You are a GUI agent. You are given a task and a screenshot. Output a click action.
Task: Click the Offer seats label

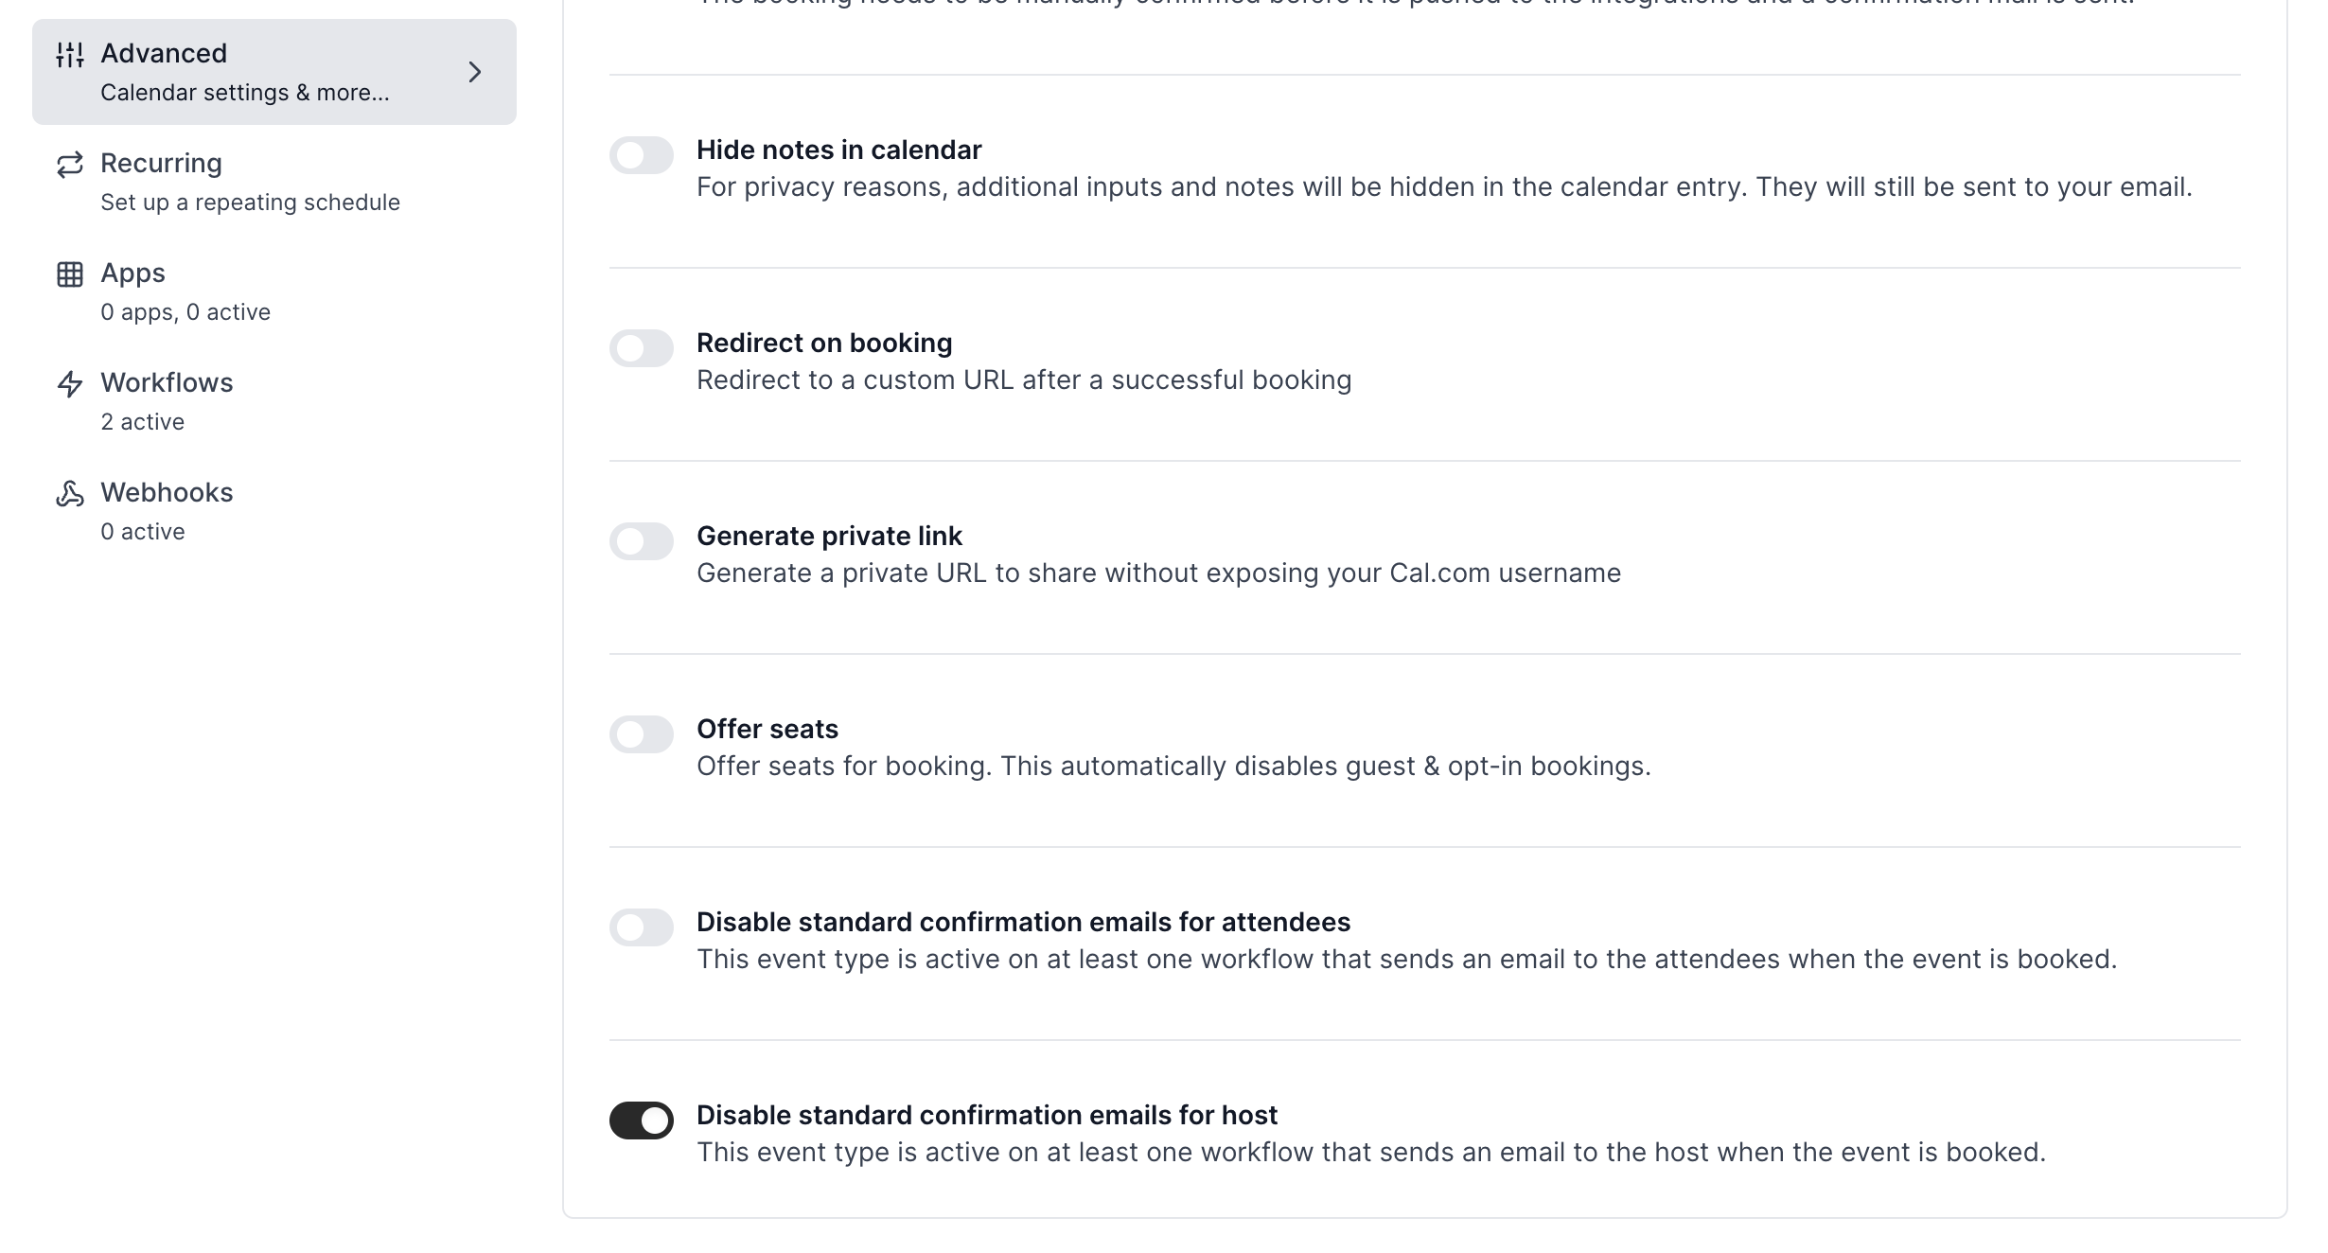click(x=767, y=730)
